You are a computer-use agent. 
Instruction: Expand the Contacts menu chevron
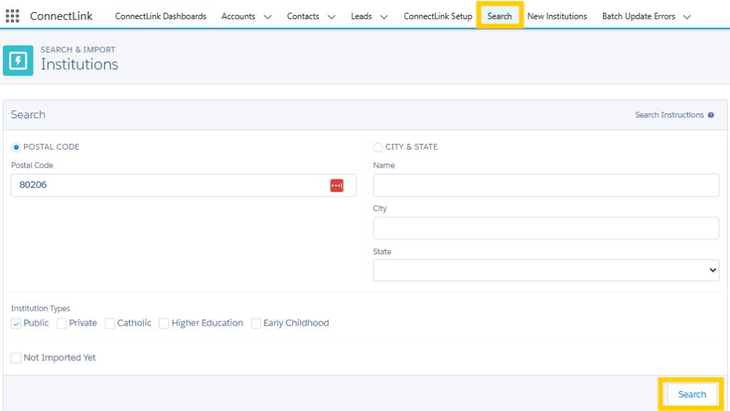click(331, 16)
